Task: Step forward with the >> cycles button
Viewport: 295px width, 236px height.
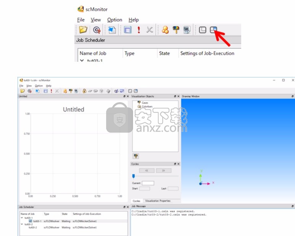Action: coord(164,170)
